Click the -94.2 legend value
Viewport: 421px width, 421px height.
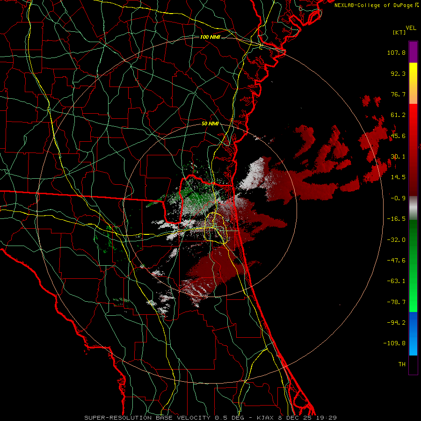pos(396,322)
